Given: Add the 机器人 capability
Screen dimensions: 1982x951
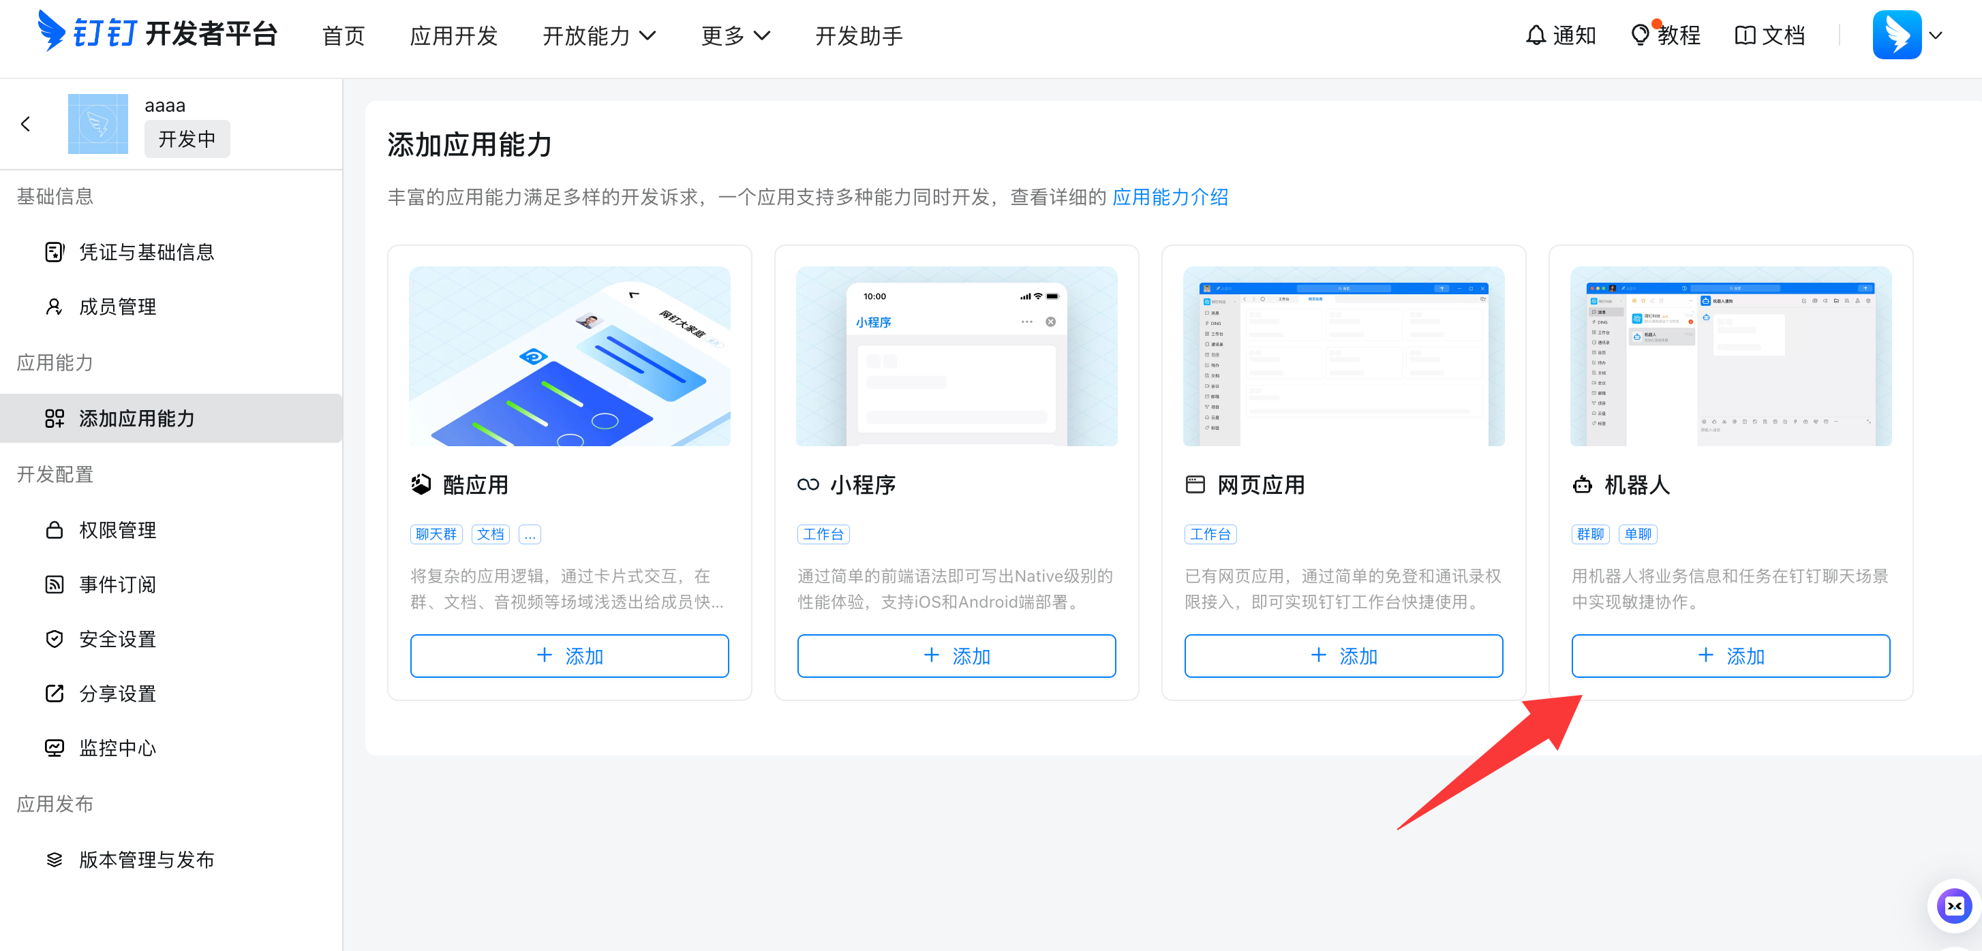Looking at the screenshot, I should pos(1731,656).
